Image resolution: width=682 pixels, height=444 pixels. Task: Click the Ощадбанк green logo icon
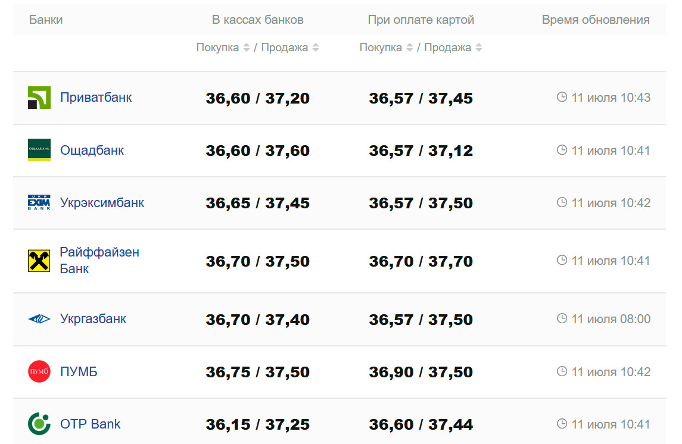(39, 150)
